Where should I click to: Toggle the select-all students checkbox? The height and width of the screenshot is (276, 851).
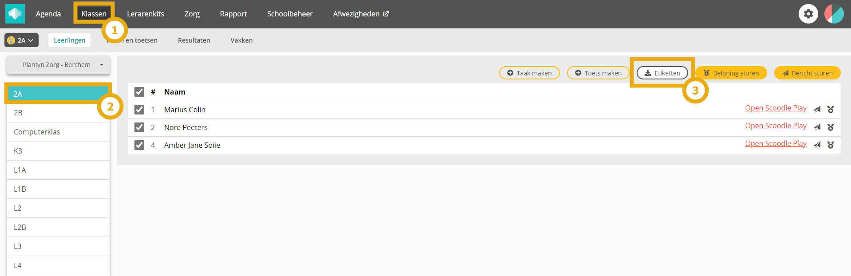(139, 92)
